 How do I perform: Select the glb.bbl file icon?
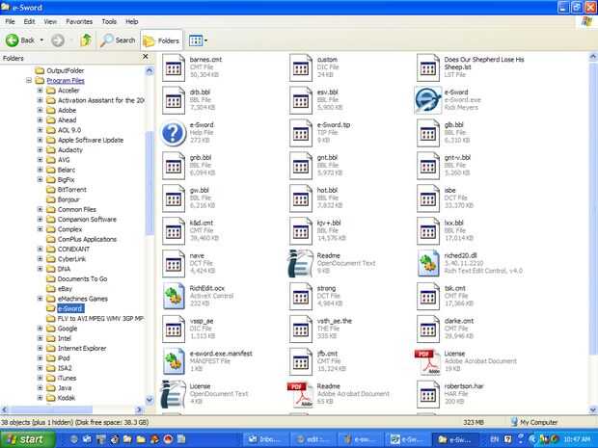tap(428, 133)
